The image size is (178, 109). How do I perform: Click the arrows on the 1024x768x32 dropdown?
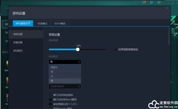tap(79, 87)
